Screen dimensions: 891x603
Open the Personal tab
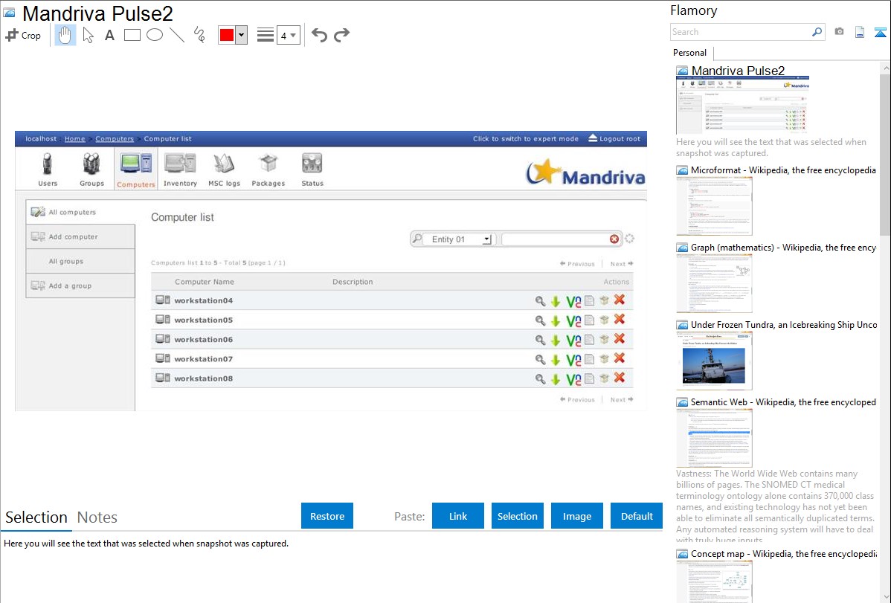[x=690, y=53]
